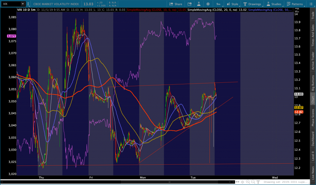This screenshot has width=316, height=185.
Task: Open the Level II sidebar tab
Action: [x=313, y=156]
